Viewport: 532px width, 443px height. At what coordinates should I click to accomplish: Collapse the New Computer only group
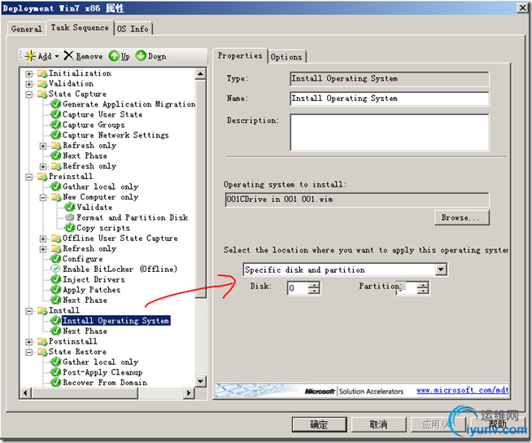point(43,197)
